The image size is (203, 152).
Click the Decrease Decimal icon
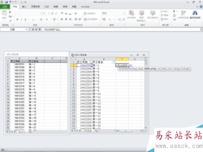tap(123, 19)
